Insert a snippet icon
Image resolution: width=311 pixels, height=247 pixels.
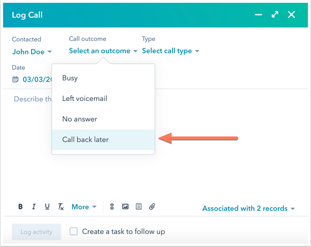[139, 207]
